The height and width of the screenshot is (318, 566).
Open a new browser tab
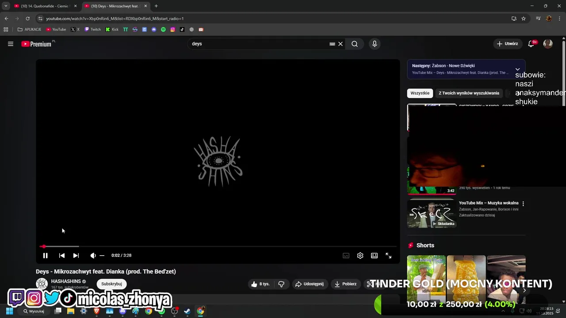pyautogui.click(x=156, y=6)
